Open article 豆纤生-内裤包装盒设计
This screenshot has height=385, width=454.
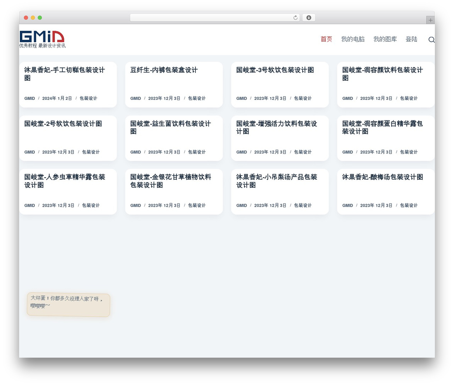point(164,70)
